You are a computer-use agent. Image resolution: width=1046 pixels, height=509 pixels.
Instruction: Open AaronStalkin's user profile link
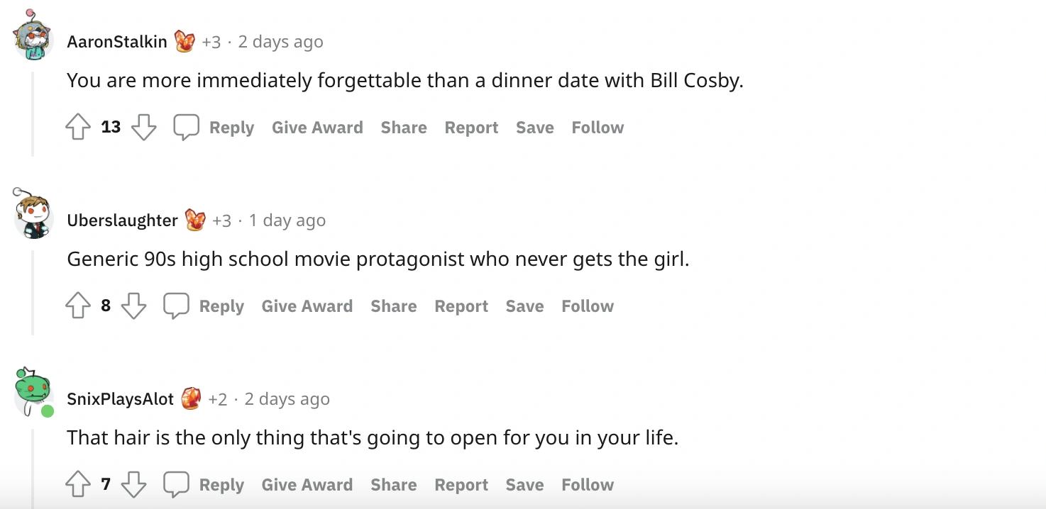(117, 42)
